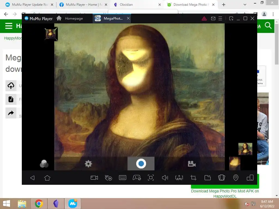Open the shared folder icon
The height and width of the screenshot is (209, 279).
click(x=207, y=178)
